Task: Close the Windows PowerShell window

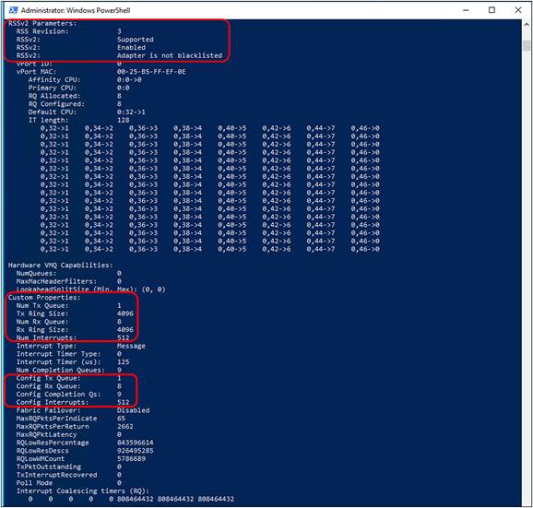Action: (518, 10)
